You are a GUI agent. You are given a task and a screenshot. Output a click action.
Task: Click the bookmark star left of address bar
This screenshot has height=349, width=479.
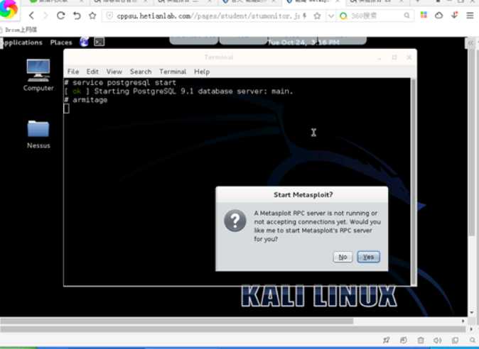click(x=92, y=15)
